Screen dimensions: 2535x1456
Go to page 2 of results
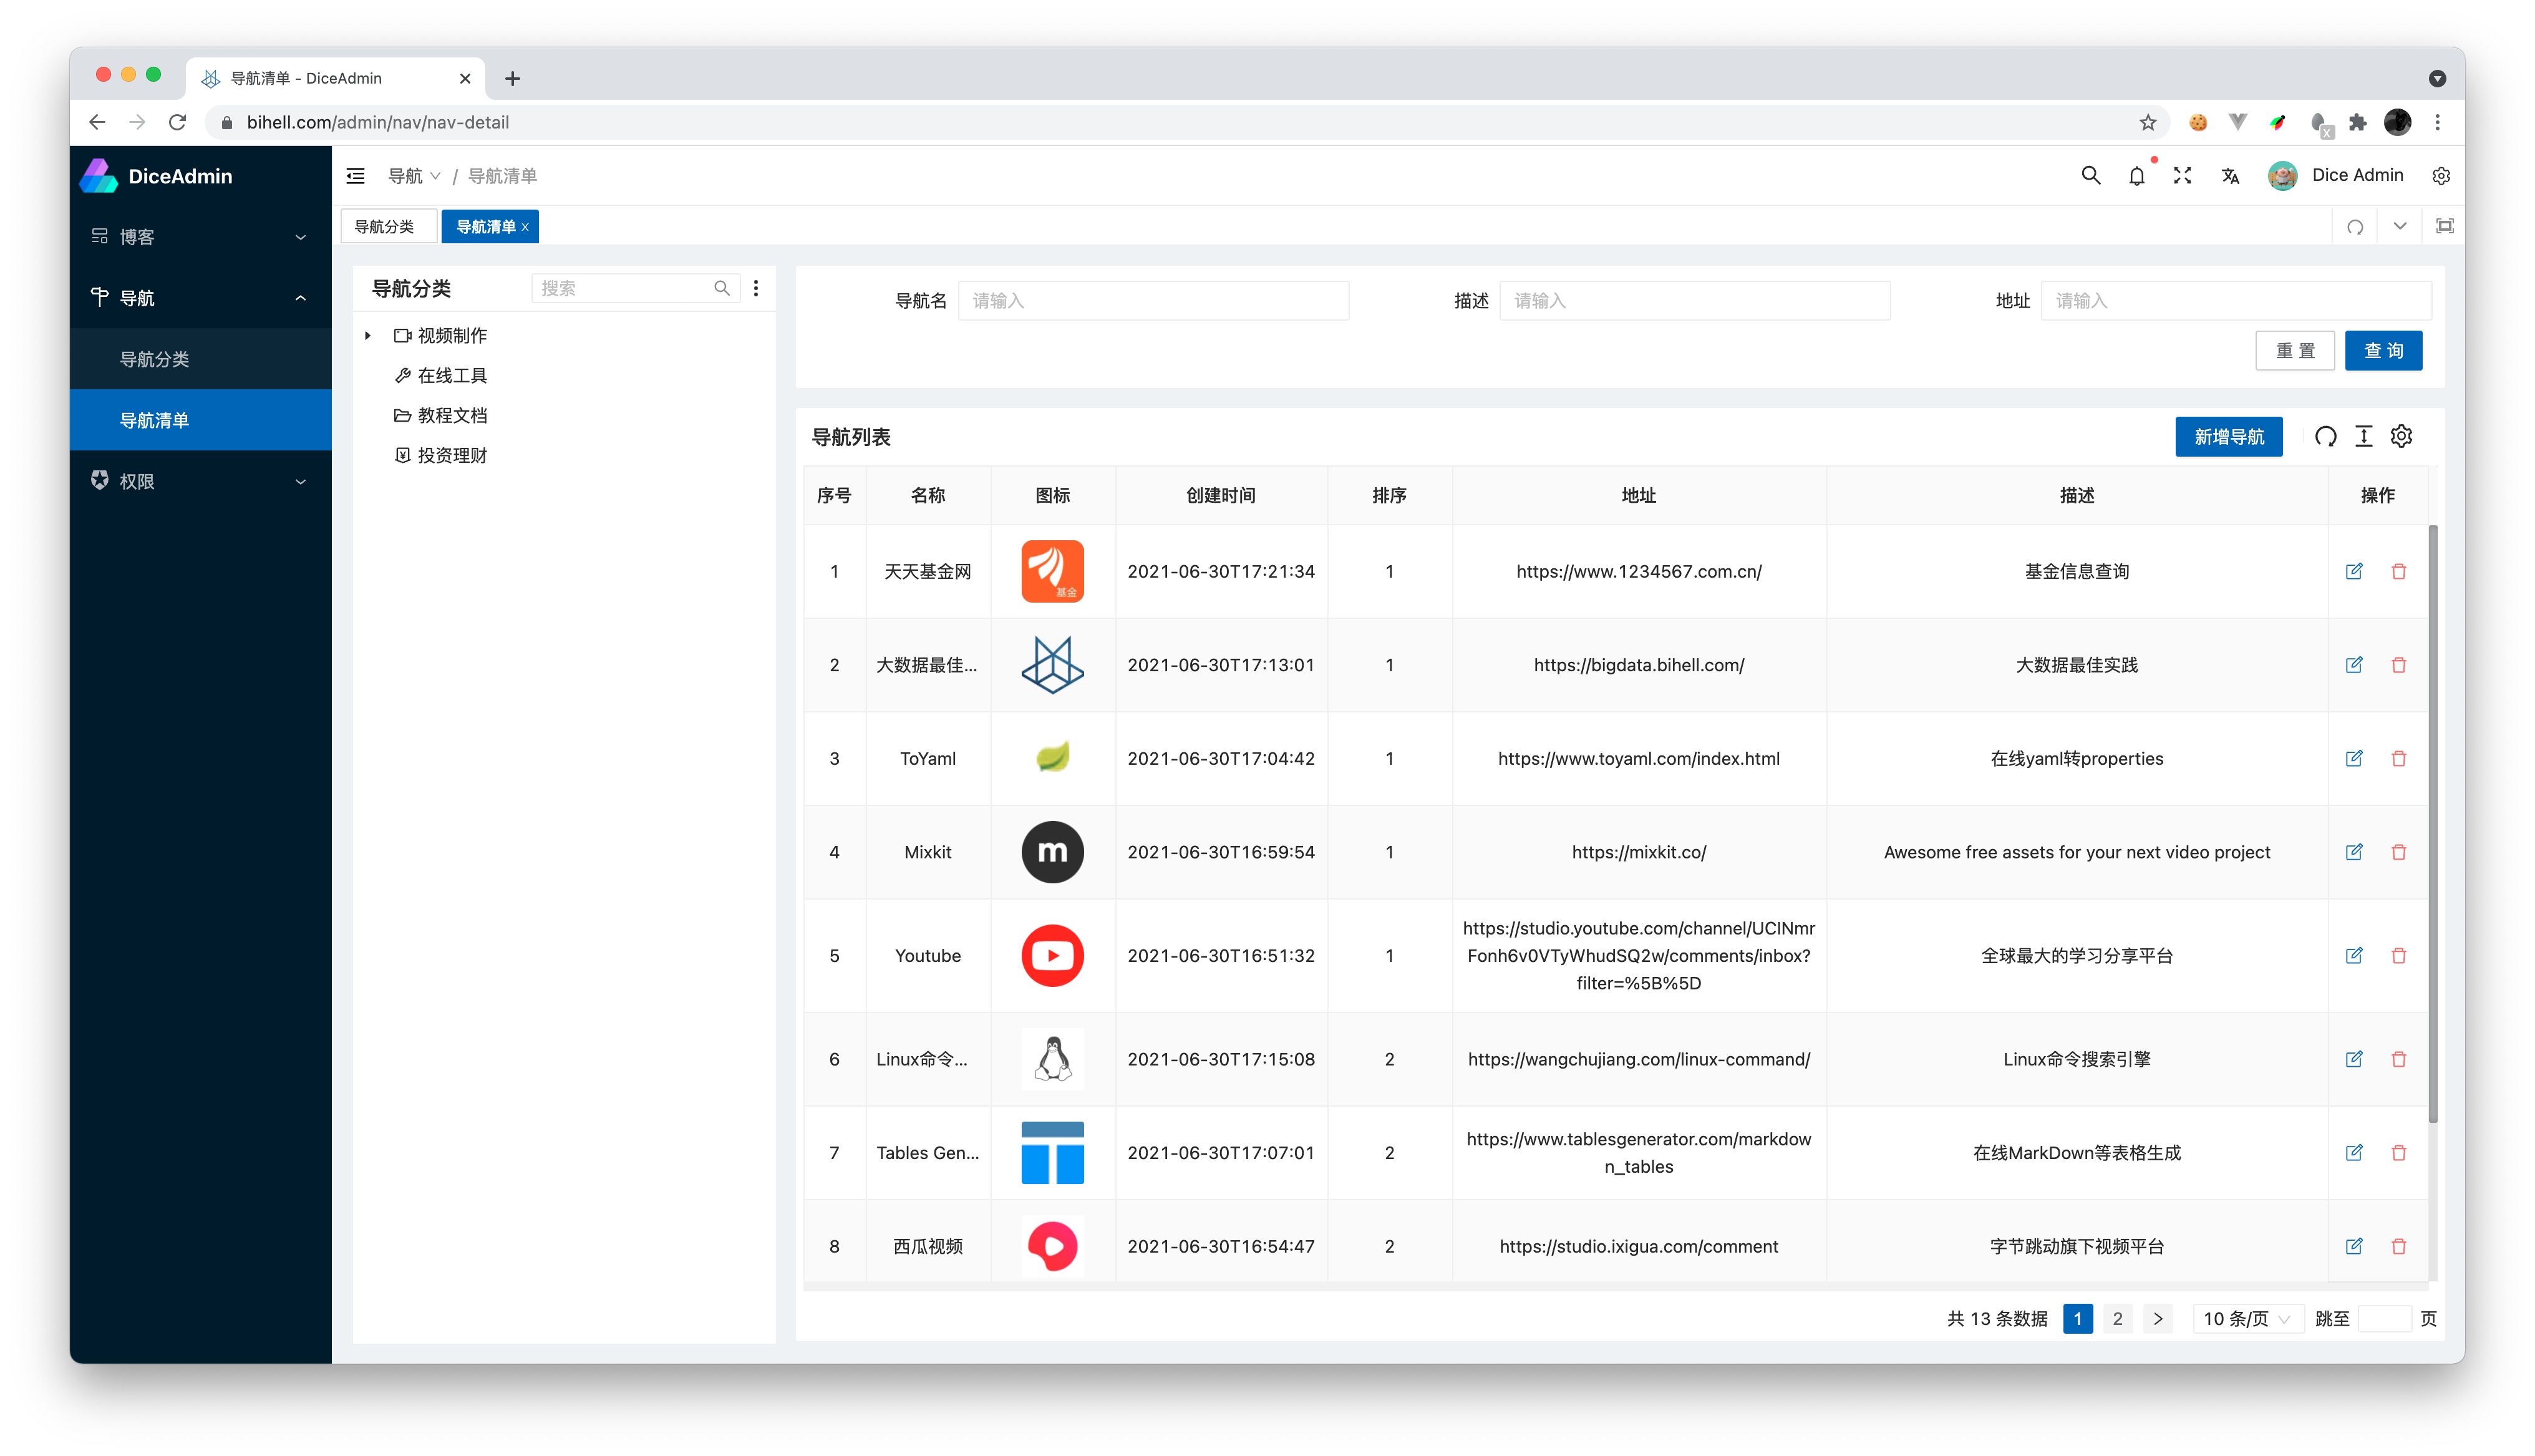click(2117, 1318)
